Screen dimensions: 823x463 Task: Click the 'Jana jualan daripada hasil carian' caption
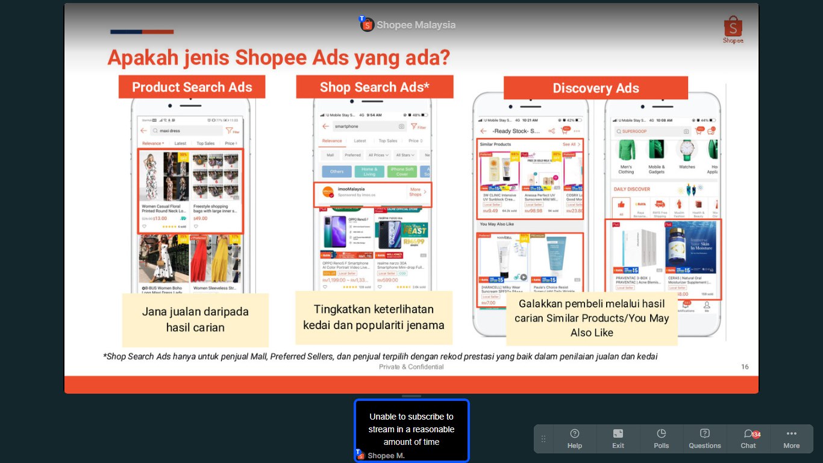coord(195,320)
